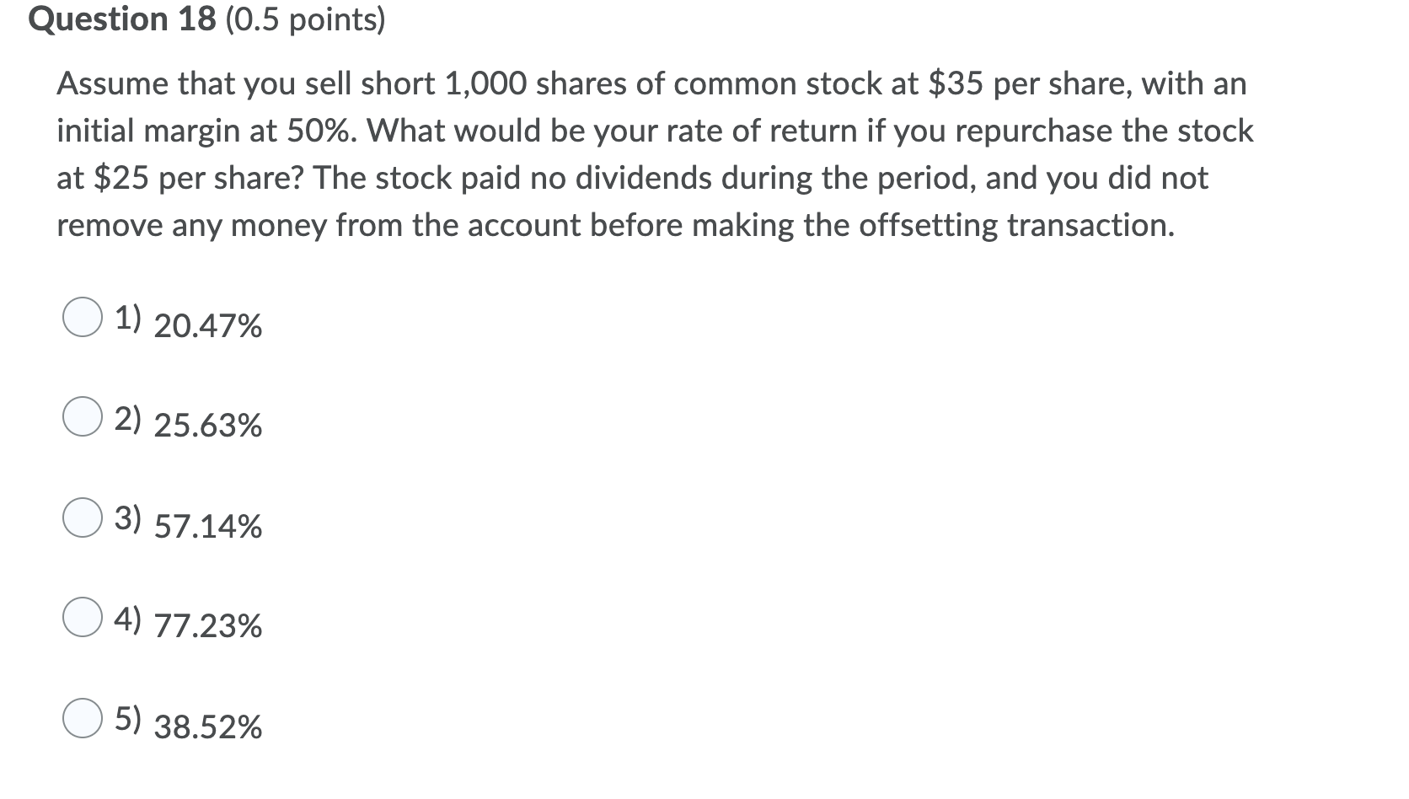Image resolution: width=1409 pixels, height=799 pixels.
Task: Click the answer labeled 20.47%
Action: (x=208, y=325)
